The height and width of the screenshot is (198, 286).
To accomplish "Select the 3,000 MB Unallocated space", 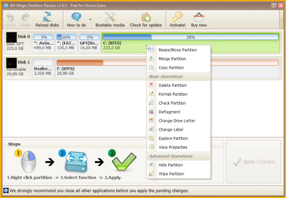I will tap(43, 68).
